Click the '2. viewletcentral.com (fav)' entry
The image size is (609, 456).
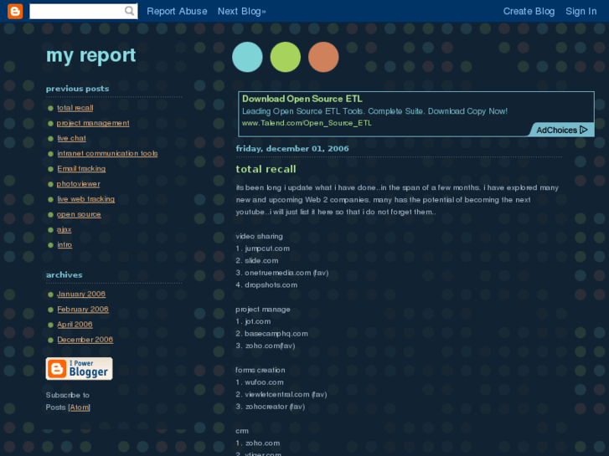coord(281,394)
